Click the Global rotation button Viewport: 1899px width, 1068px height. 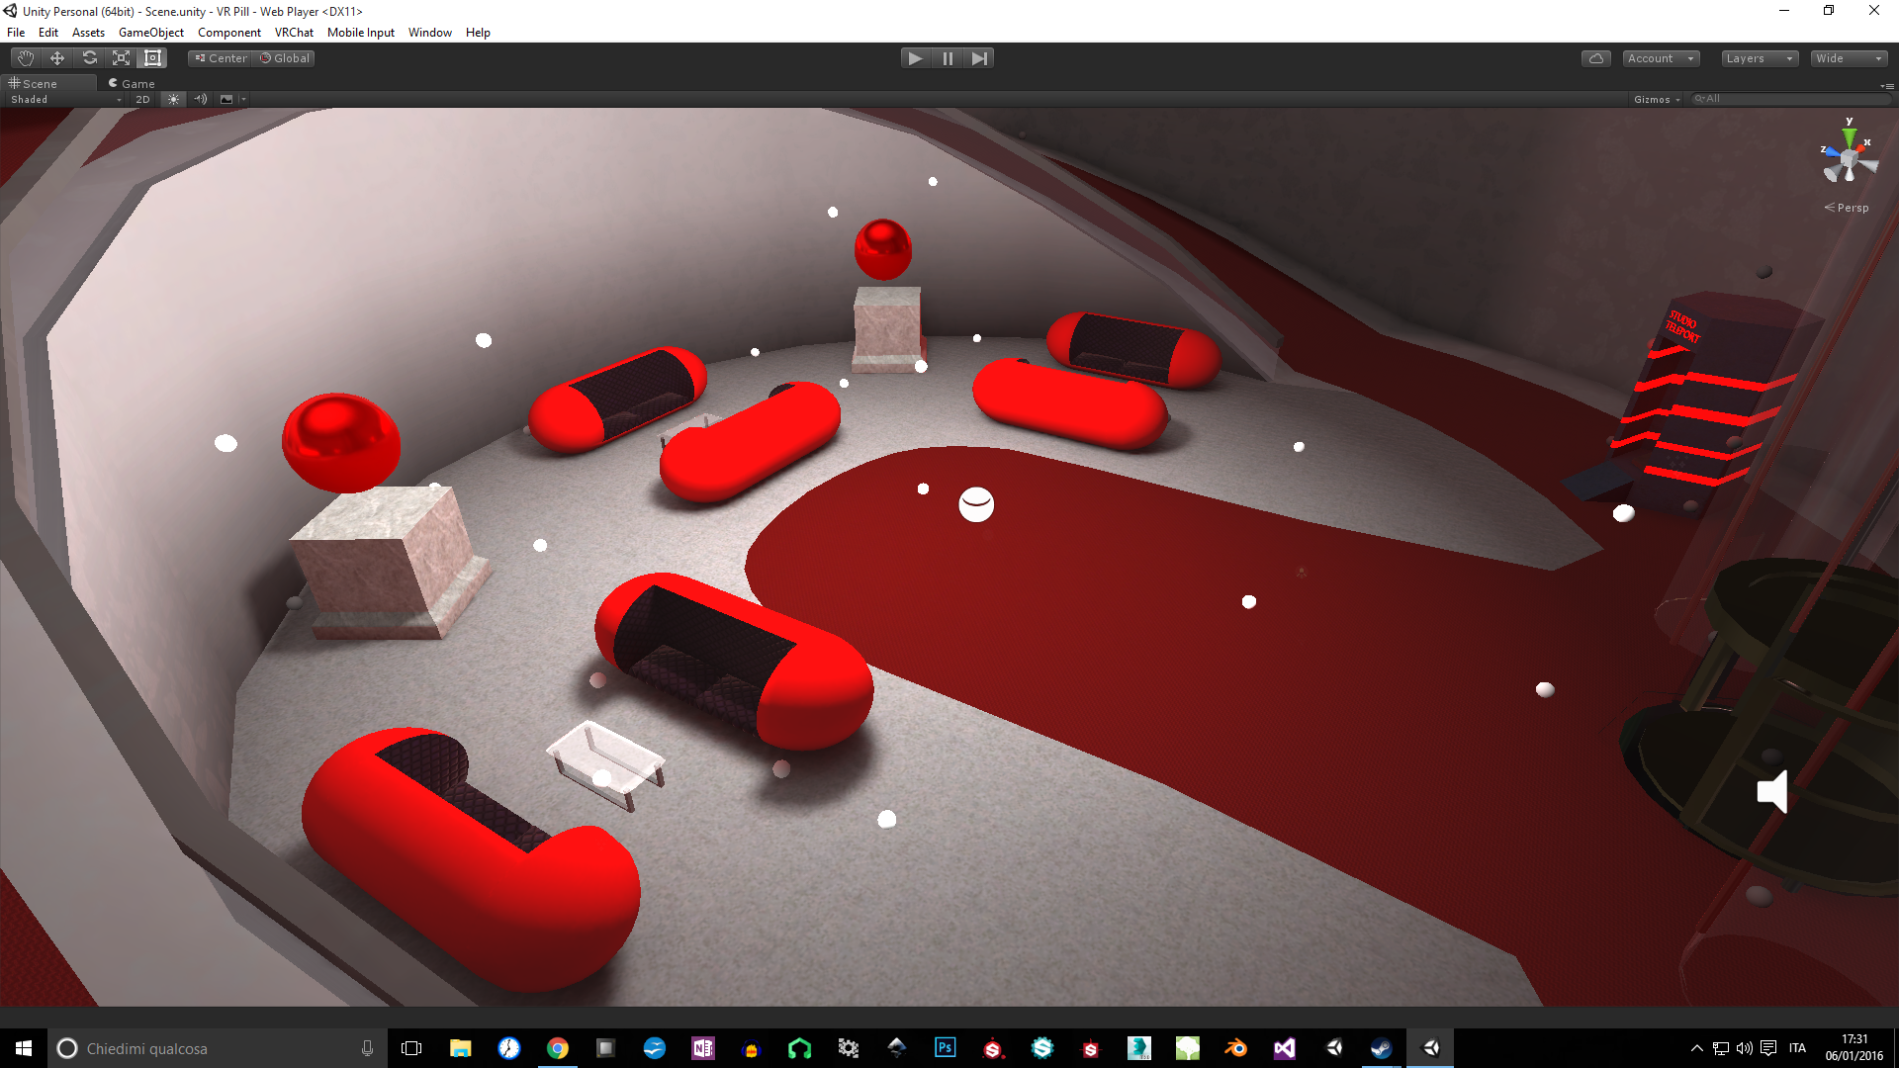pos(285,58)
